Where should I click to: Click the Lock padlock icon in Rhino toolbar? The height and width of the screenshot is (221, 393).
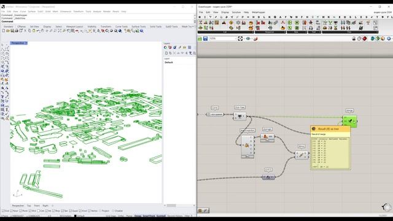pos(98,31)
